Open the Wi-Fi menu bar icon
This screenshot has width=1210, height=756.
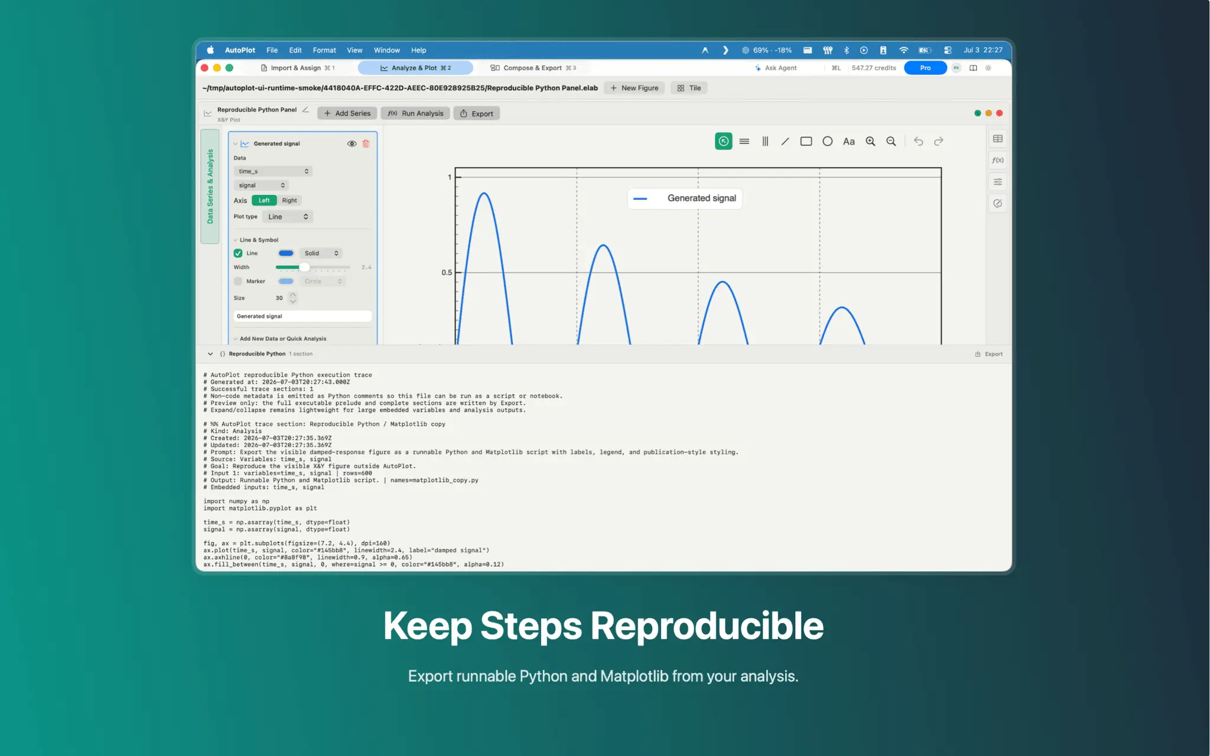point(903,50)
